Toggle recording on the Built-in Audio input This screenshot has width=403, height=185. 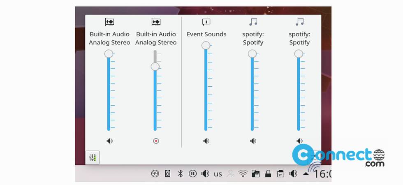156,141
